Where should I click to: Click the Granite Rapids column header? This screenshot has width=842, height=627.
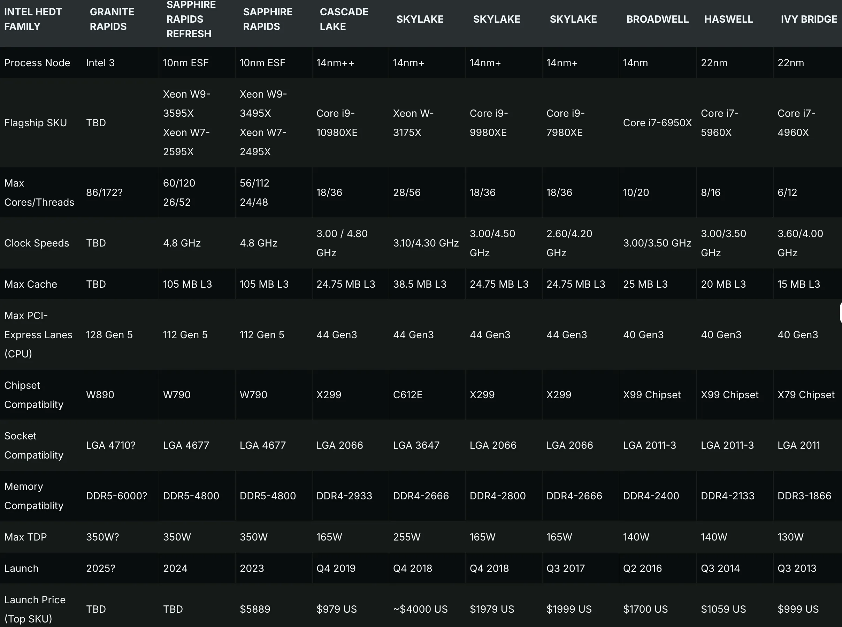click(112, 19)
